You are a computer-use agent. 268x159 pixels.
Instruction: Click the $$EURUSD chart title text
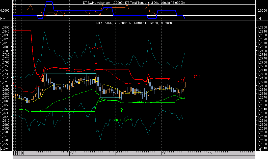click(133, 23)
